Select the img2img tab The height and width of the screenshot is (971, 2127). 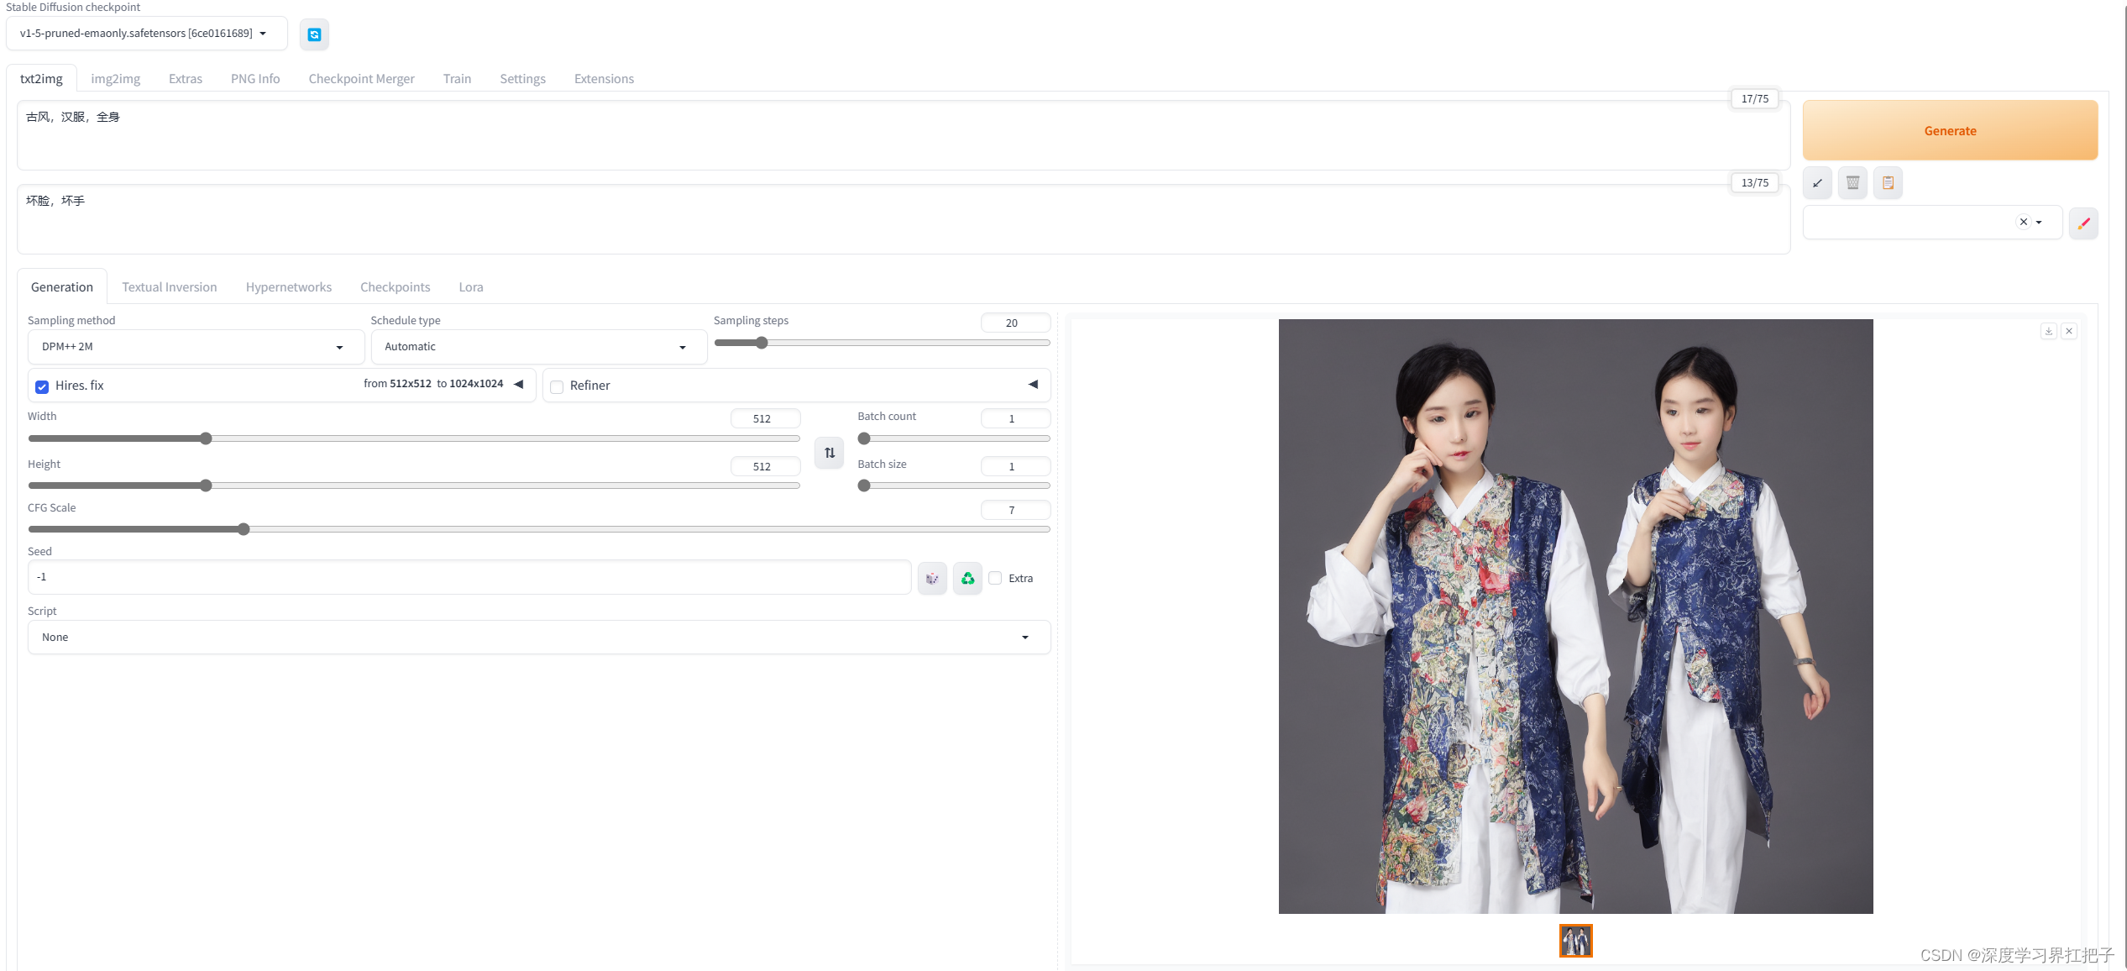pyautogui.click(x=115, y=77)
